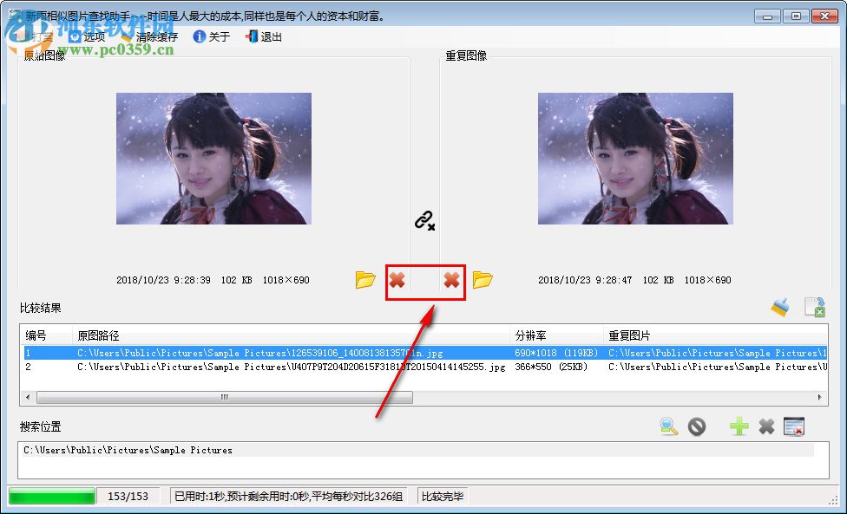Select the Sample Pictures search path entry
This screenshot has height=514, width=847.
[128, 449]
